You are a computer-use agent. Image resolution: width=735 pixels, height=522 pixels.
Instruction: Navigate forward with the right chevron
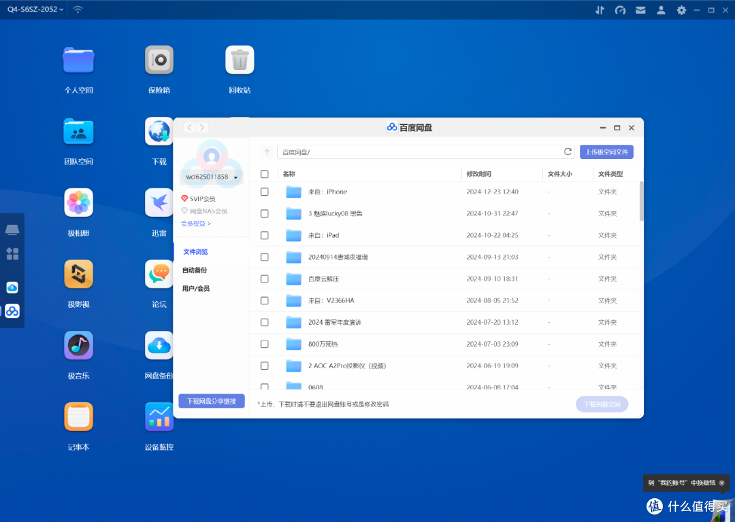pyautogui.click(x=202, y=127)
